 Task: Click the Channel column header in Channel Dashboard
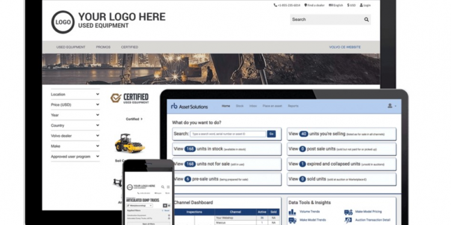pos(236,212)
